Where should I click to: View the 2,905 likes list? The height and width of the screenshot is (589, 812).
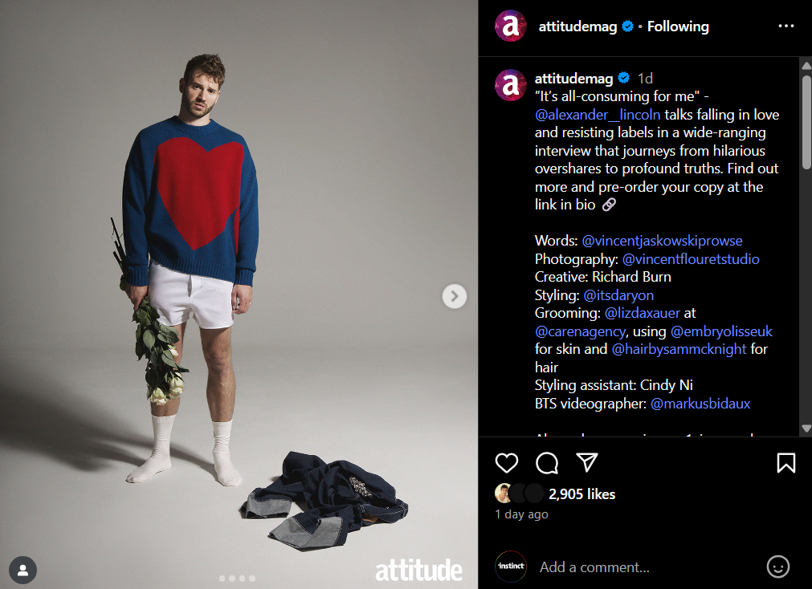(582, 494)
